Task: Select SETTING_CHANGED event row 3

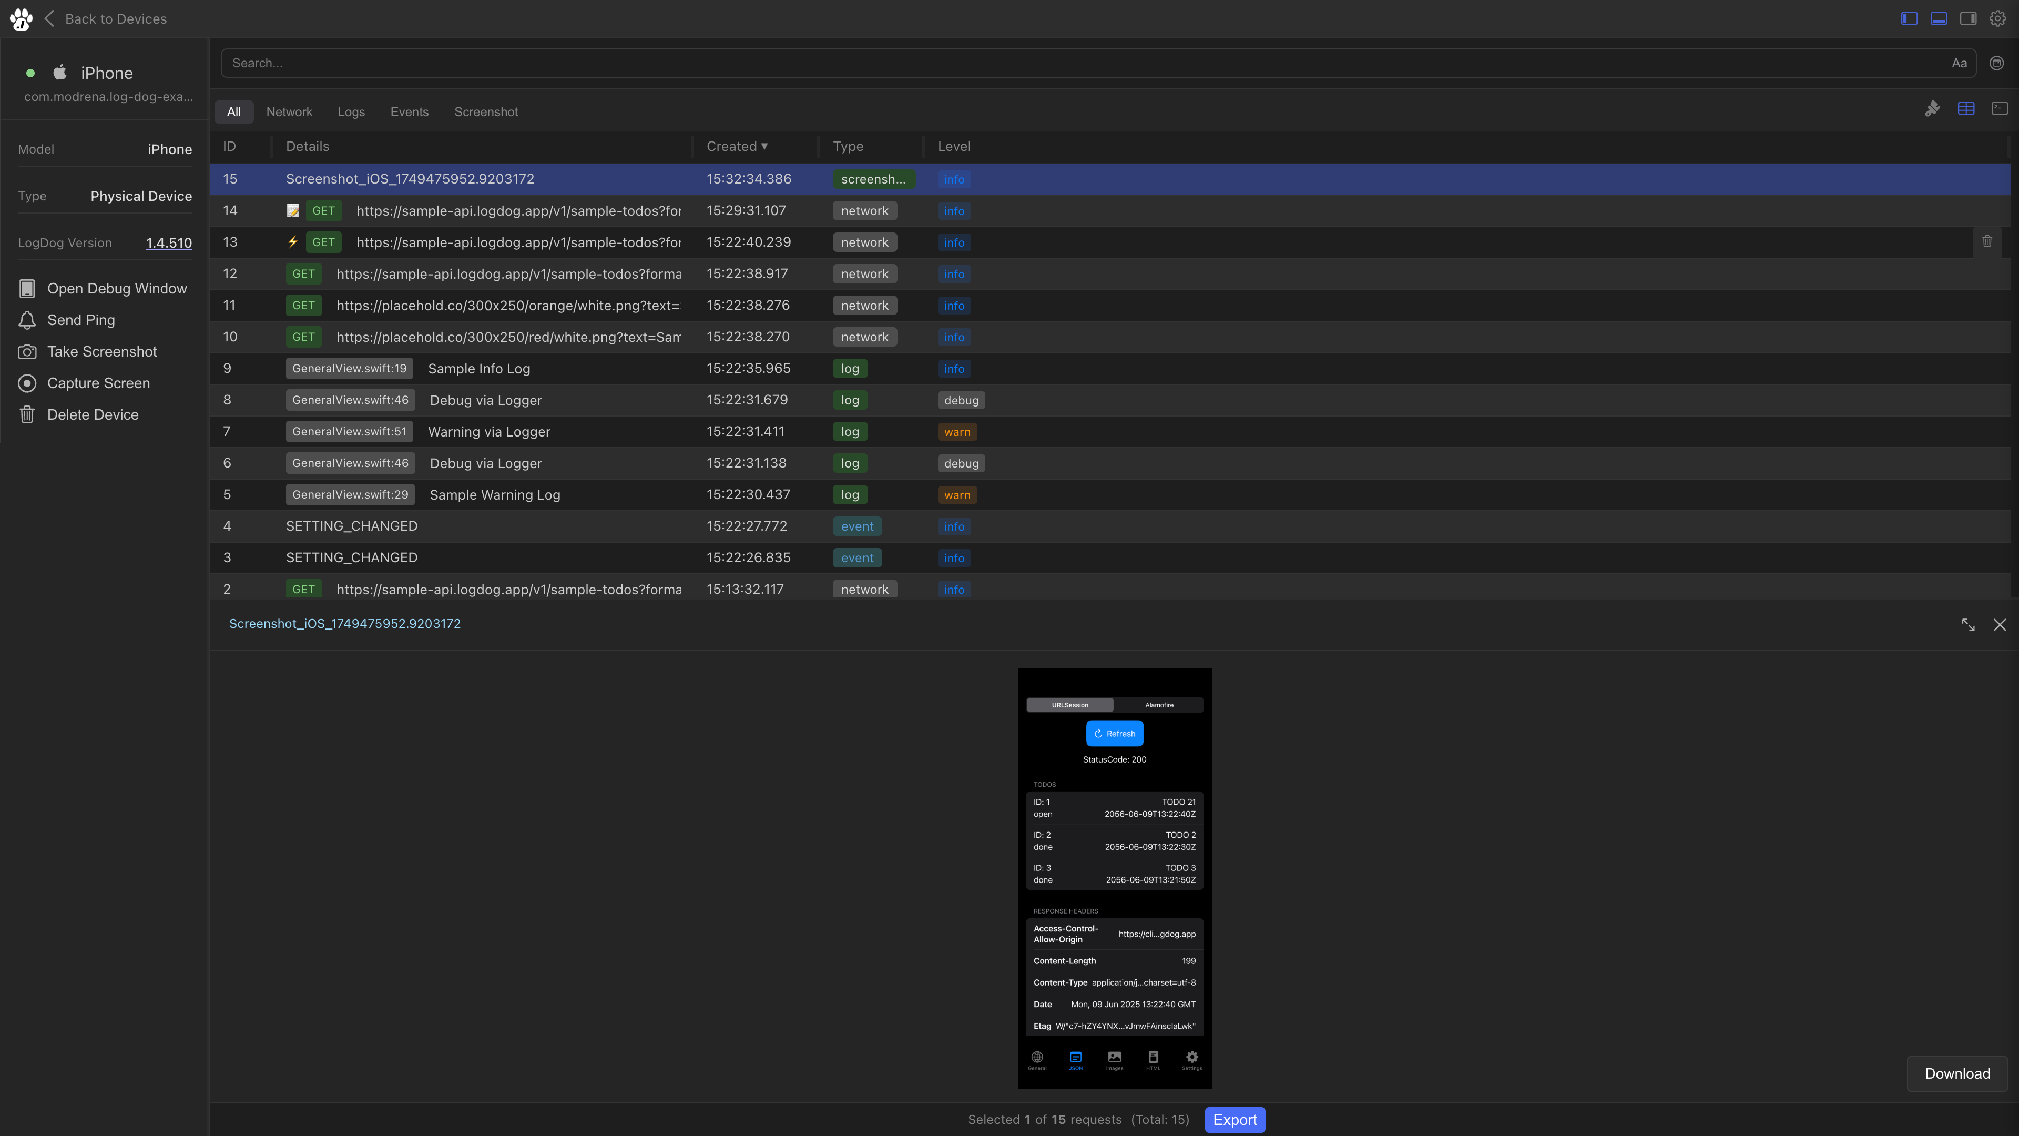Action: click(x=1110, y=557)
